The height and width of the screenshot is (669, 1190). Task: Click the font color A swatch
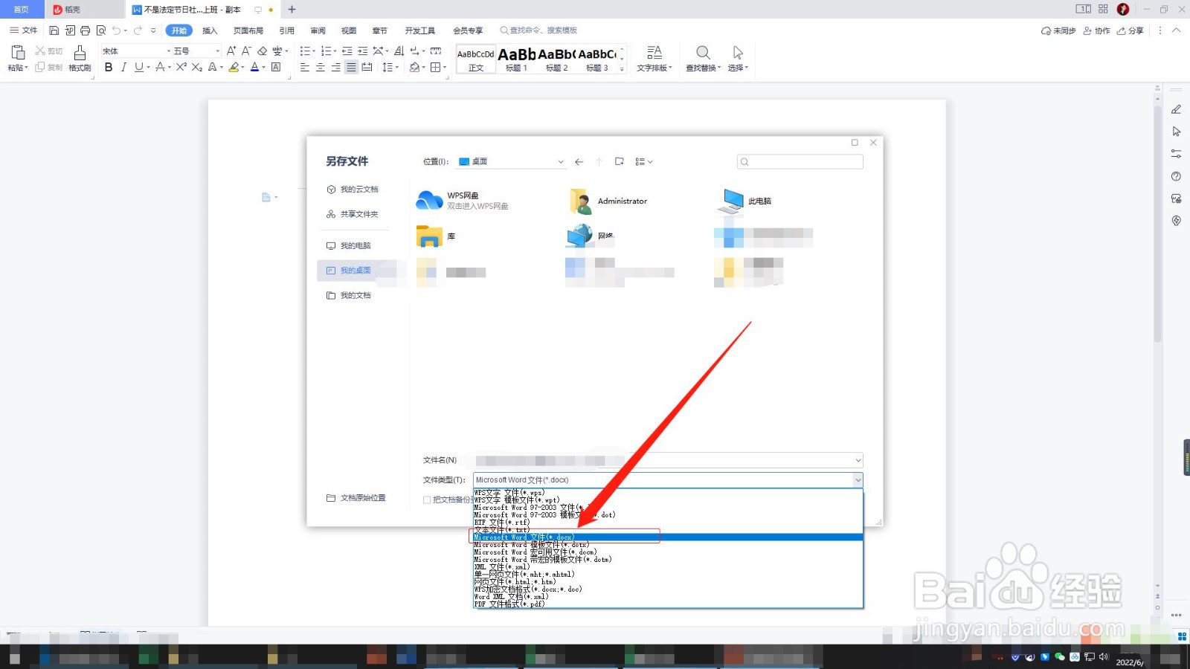tap(254, 67)
